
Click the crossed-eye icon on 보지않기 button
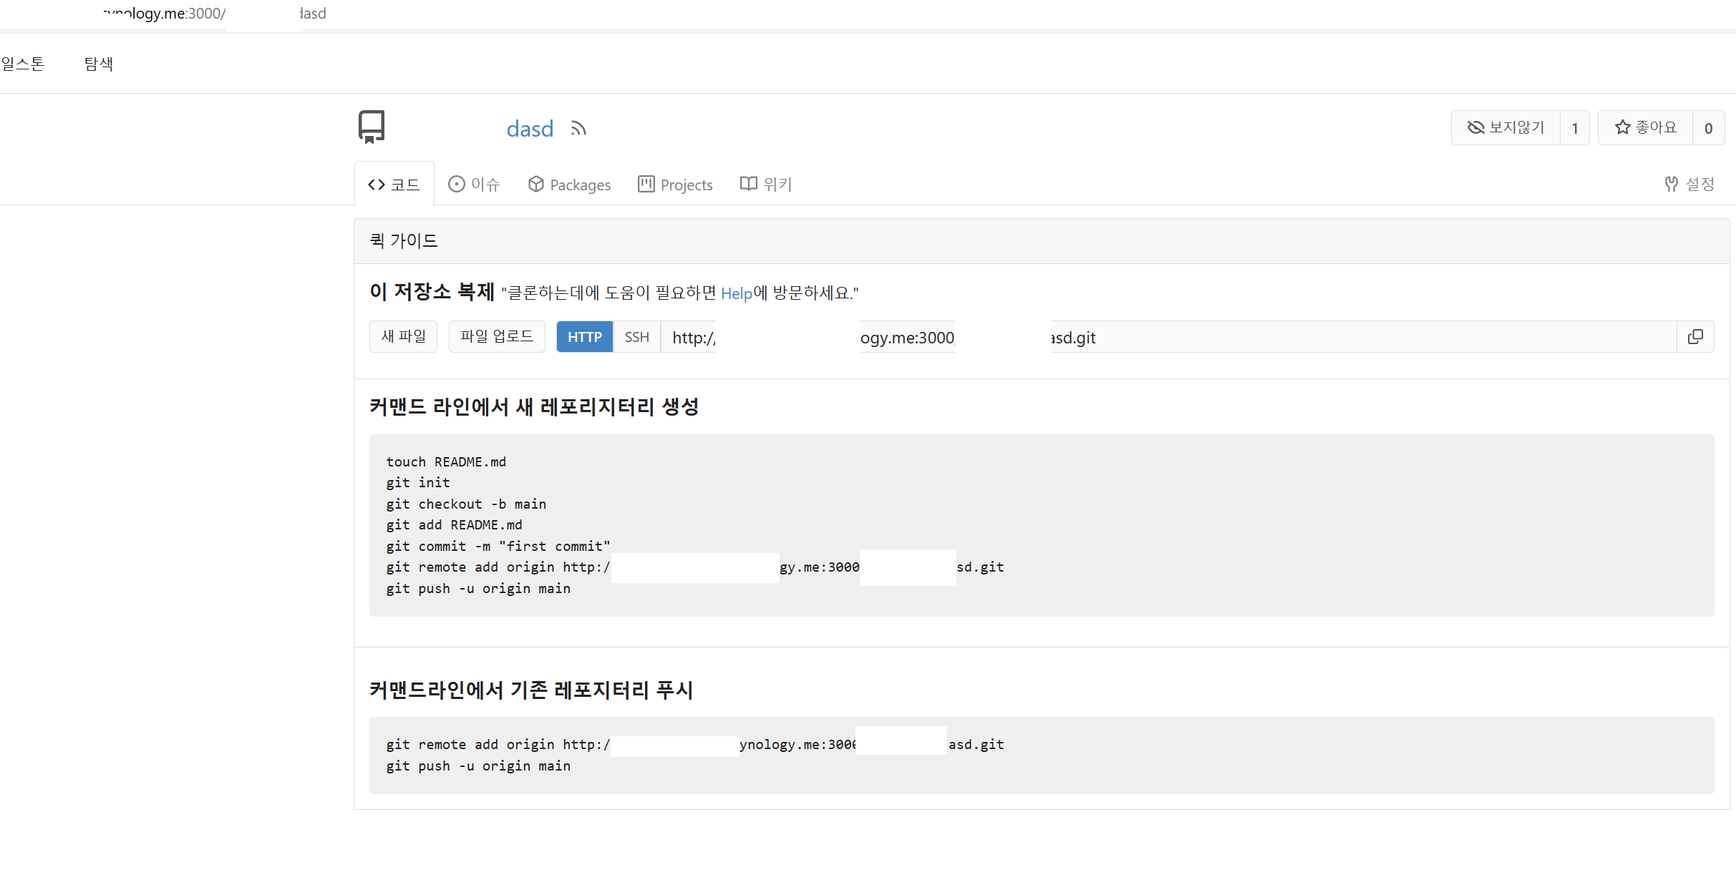tap(1475, 127)
